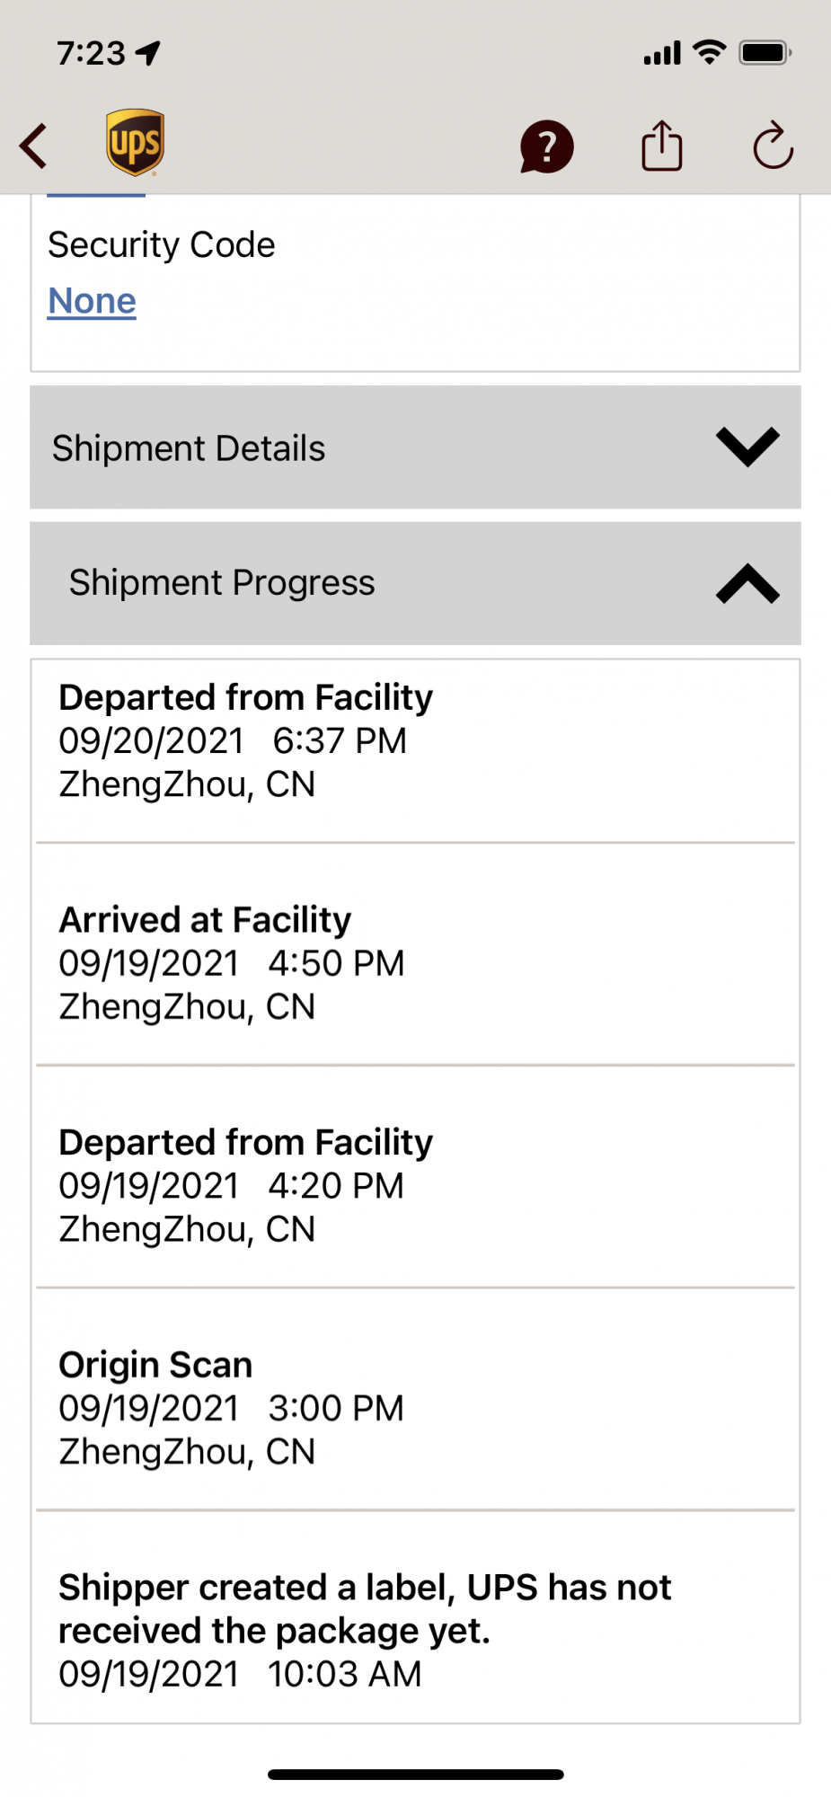The width and height of the screenshot is (831, 1797).
Task: Tap the refresh icon
Action: [x=773, y=146]
